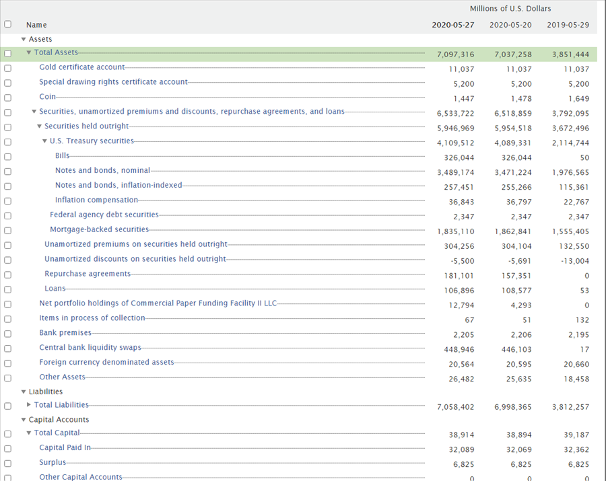Follow the Items in process of collection link
Image resolution: width=606 pixels, height=481 pixels.
92,318
